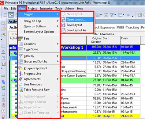Image resolution: width=145 pixels, height=119 pixels.
Task: Click the Tracking chart sidebar icon
Action: click(x=3, y=64)
